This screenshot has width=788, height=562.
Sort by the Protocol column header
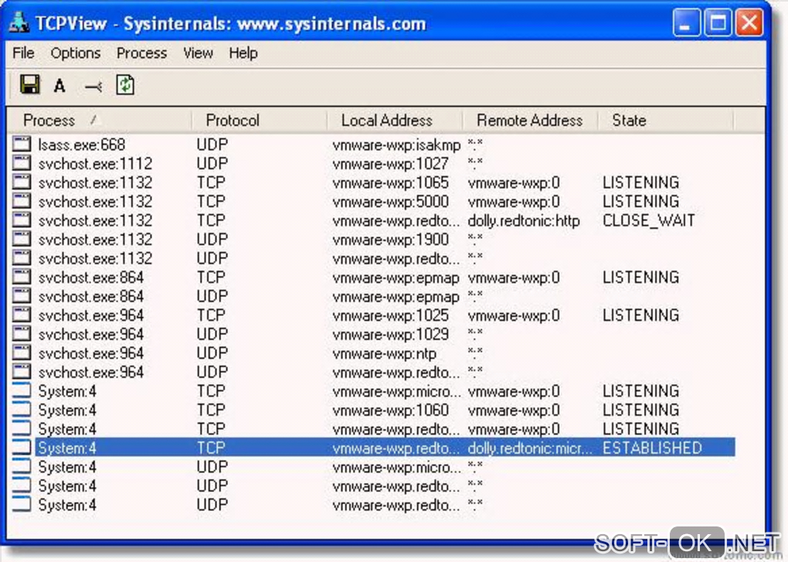pyautogui.click(x=259, y=120)
